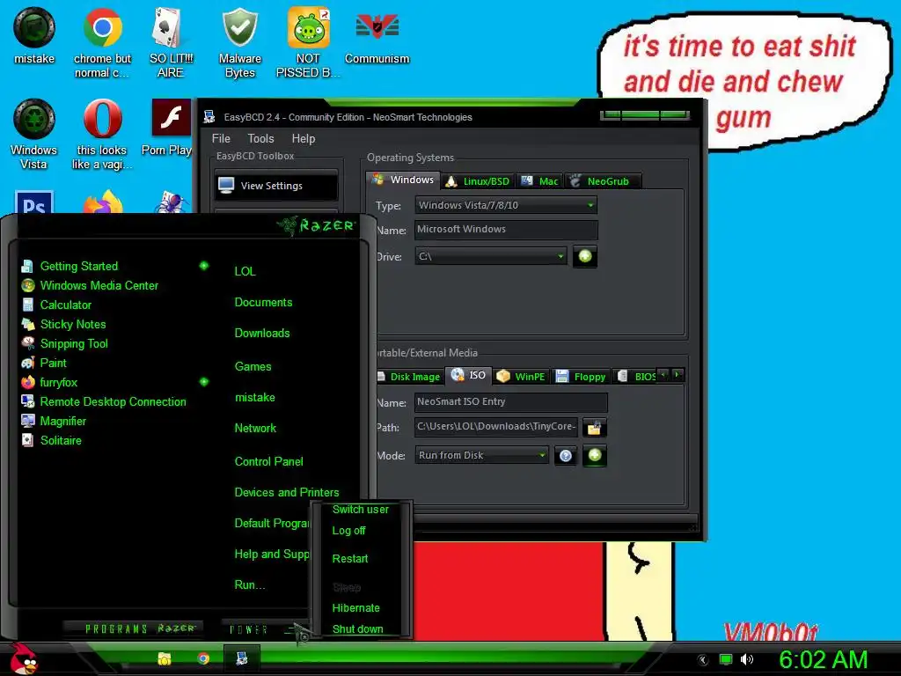Choose Restart from power menu
Viewport: 901px width, 676px height.
pos(350,559)
